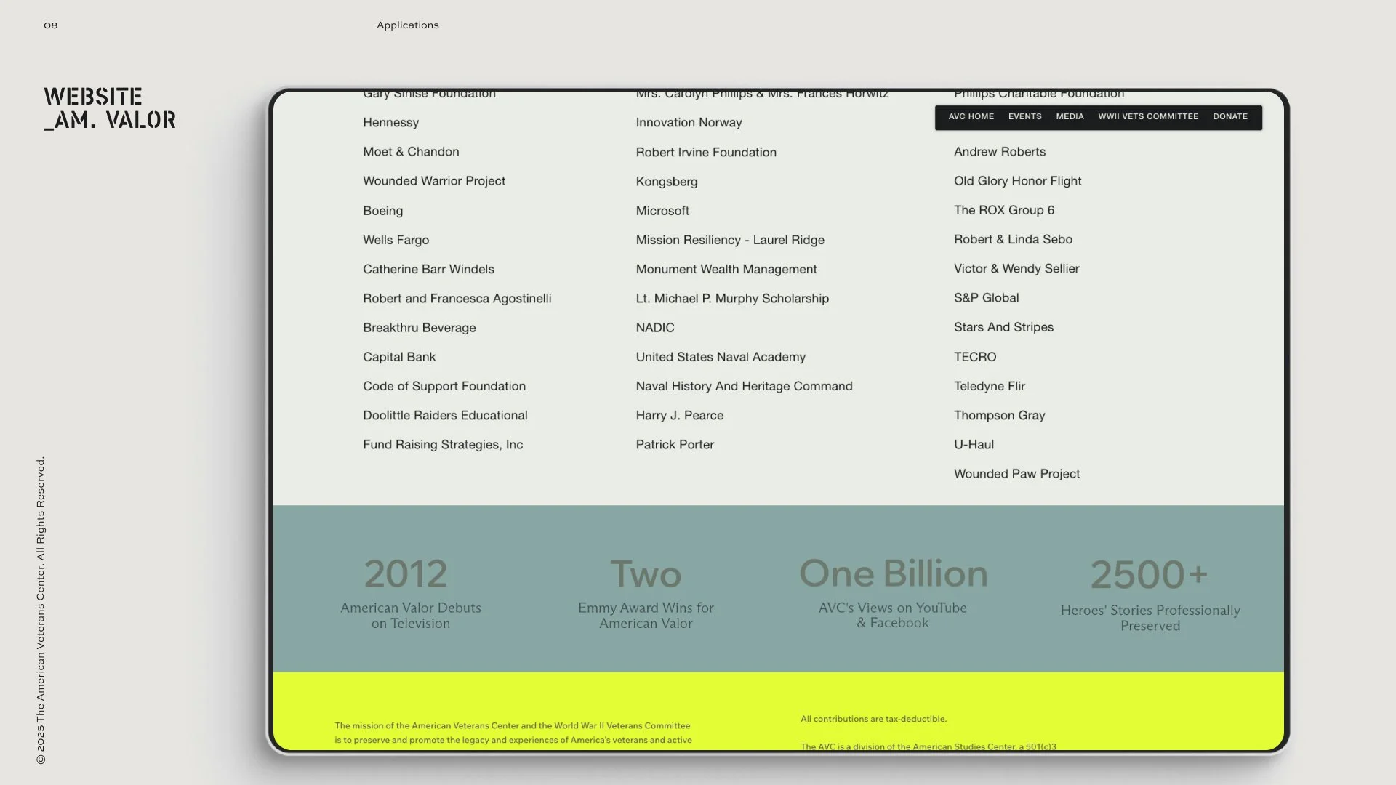Screen dimensions: 1396x785
Task: Select Moet & Chandon in the list
Action: pos(411,152)
